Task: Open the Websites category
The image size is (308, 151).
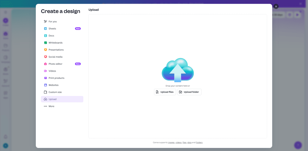Action: [x=62, y=85]
